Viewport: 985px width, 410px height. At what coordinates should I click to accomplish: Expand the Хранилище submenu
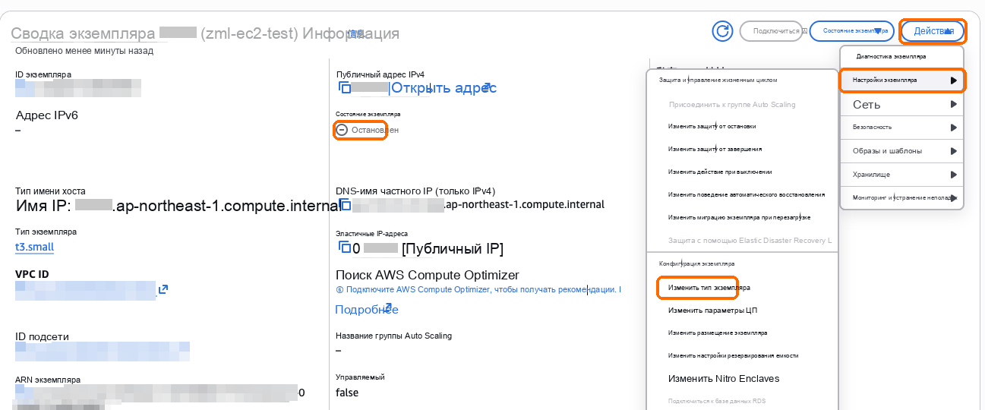(x=901, y=175)
